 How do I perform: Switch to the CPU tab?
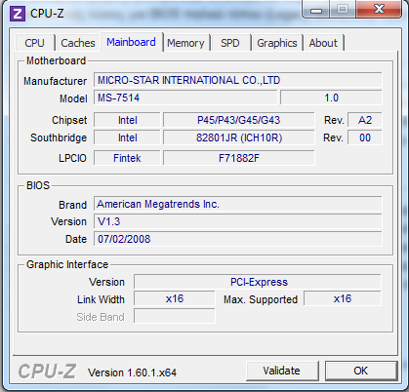point(35,43)
